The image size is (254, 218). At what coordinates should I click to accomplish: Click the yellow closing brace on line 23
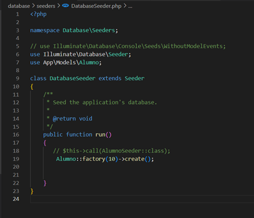click(32, 191)
